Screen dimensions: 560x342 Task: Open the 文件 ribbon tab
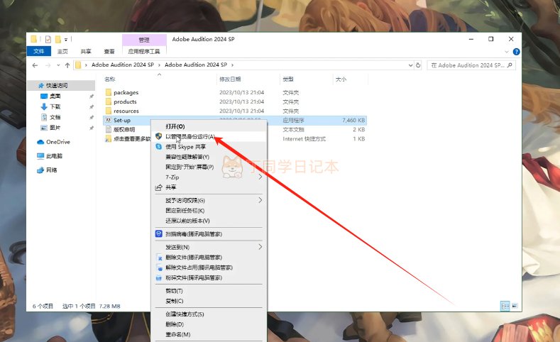point(38,51)
